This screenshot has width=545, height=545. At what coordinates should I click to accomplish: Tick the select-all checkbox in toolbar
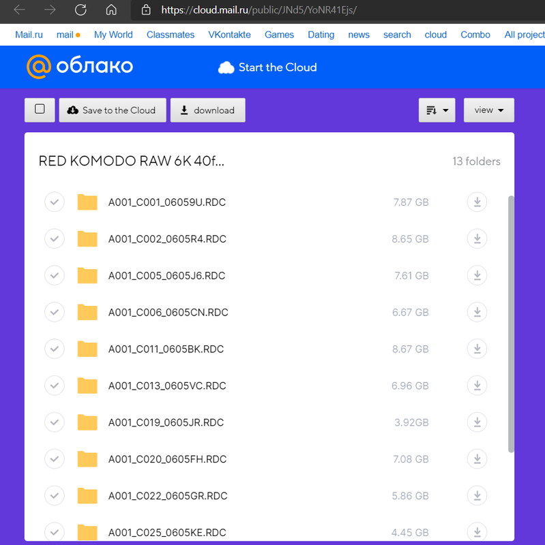40,109
